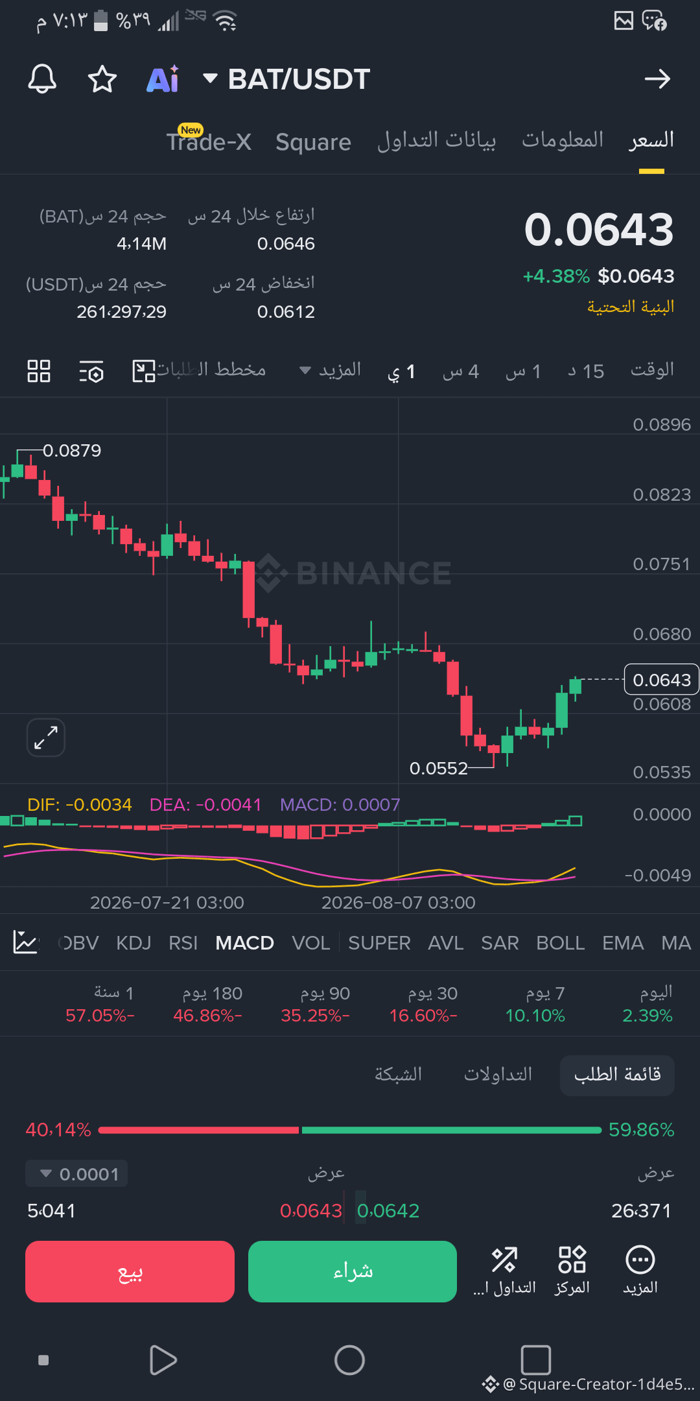Open the 0.0001 price precision dropdown
Screen dimensions: 700x1401
[x=76, y=1174]
